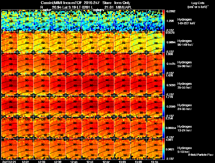
Task: Click the colorbar value '0.3293'
Action: 171,85
